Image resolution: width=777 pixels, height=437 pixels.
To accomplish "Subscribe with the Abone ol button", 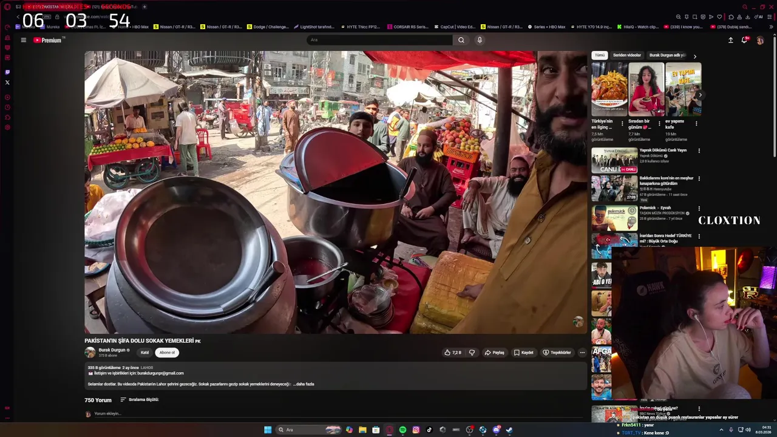I will [x=167, y=353].
